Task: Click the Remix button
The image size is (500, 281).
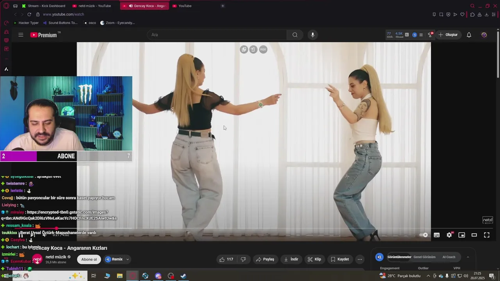Action: pyautogui.click(x=114, y=259)
